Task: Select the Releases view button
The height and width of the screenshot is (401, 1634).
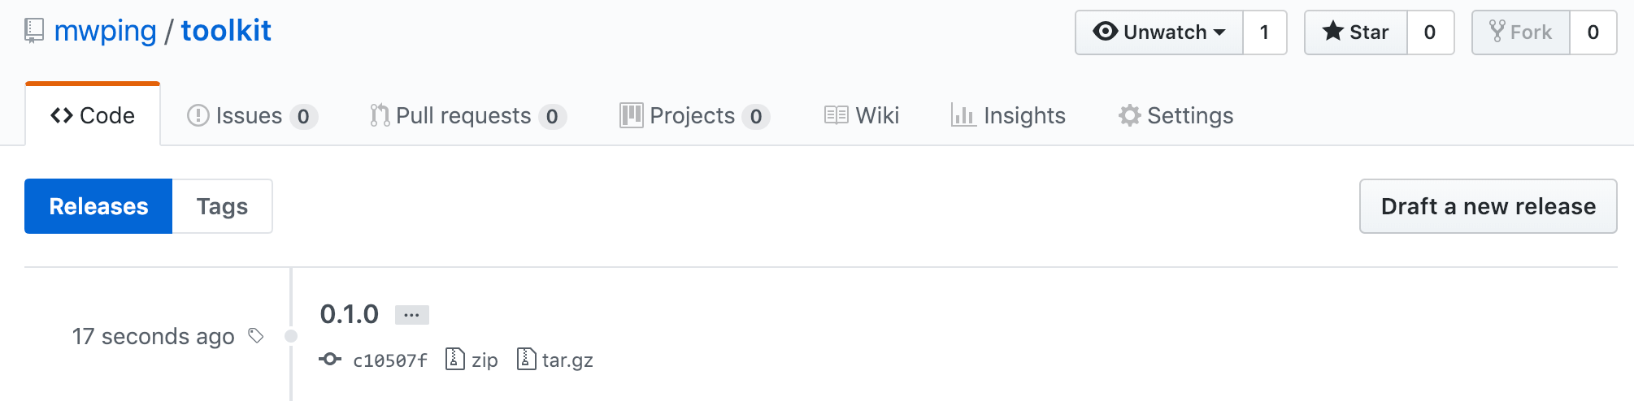Action: pos(98,206)
